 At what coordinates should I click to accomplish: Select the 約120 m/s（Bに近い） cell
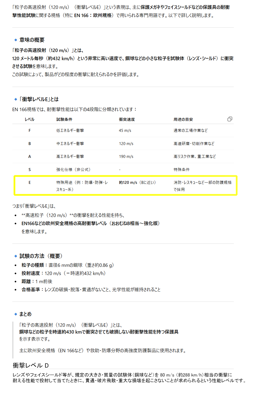(x=137, y=183)
